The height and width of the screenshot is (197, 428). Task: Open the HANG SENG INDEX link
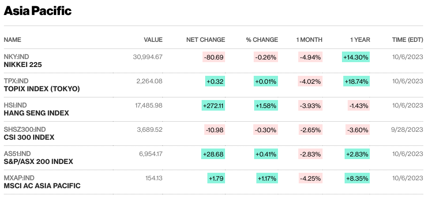pyautogui.click(x=36, y=113)
